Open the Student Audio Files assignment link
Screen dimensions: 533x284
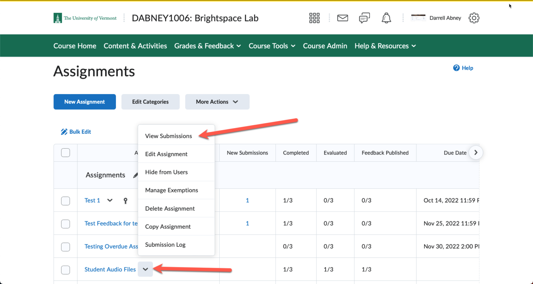[x=110, y=269]
